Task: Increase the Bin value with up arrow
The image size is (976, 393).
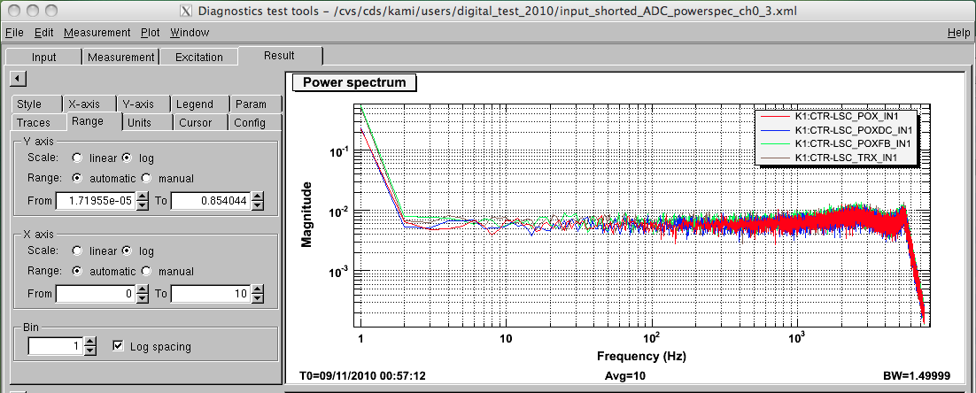Action: coord(89,342)
